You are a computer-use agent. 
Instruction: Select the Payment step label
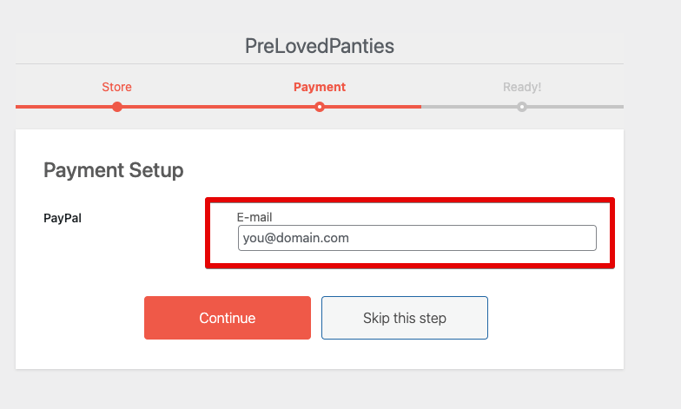pos(320,87)
